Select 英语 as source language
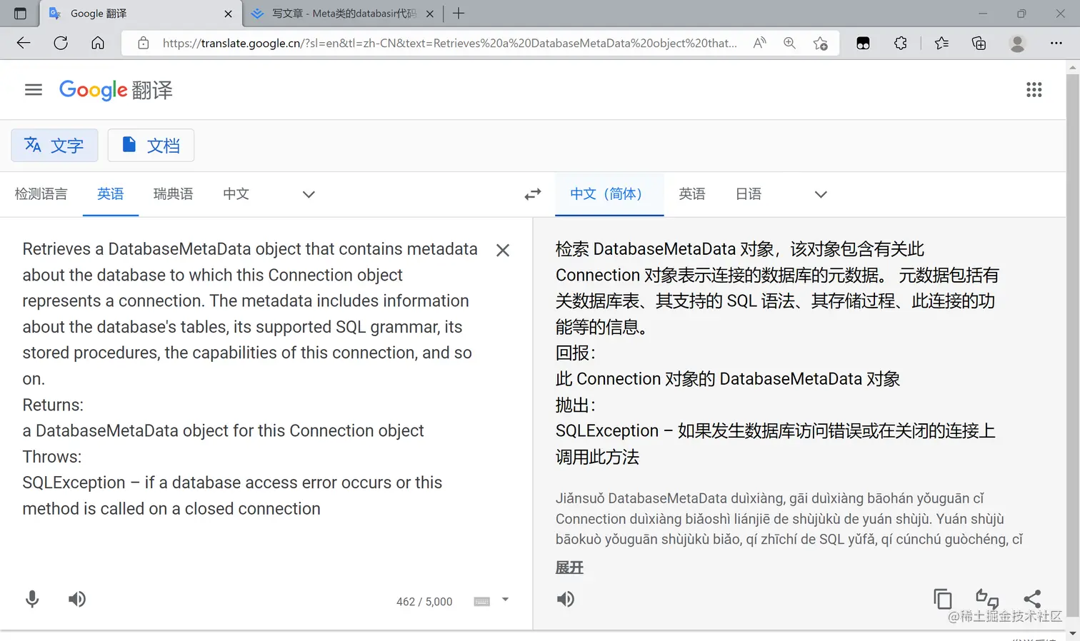This screenshot has width=1080, height=641. (111, 194)
